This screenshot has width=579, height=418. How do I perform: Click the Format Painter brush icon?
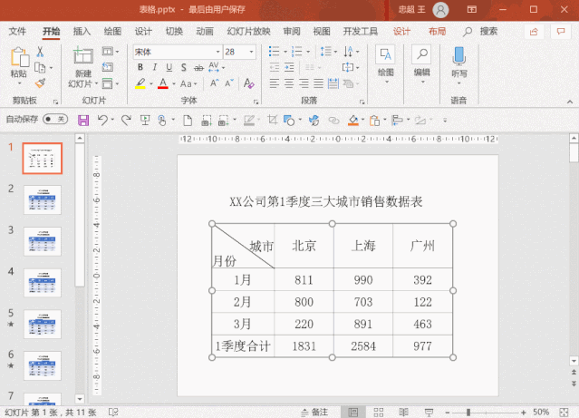pos(40,83)
